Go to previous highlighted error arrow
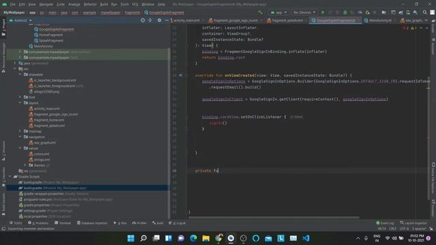This screenshot has width=436, height=245. (x=421, y=28)
